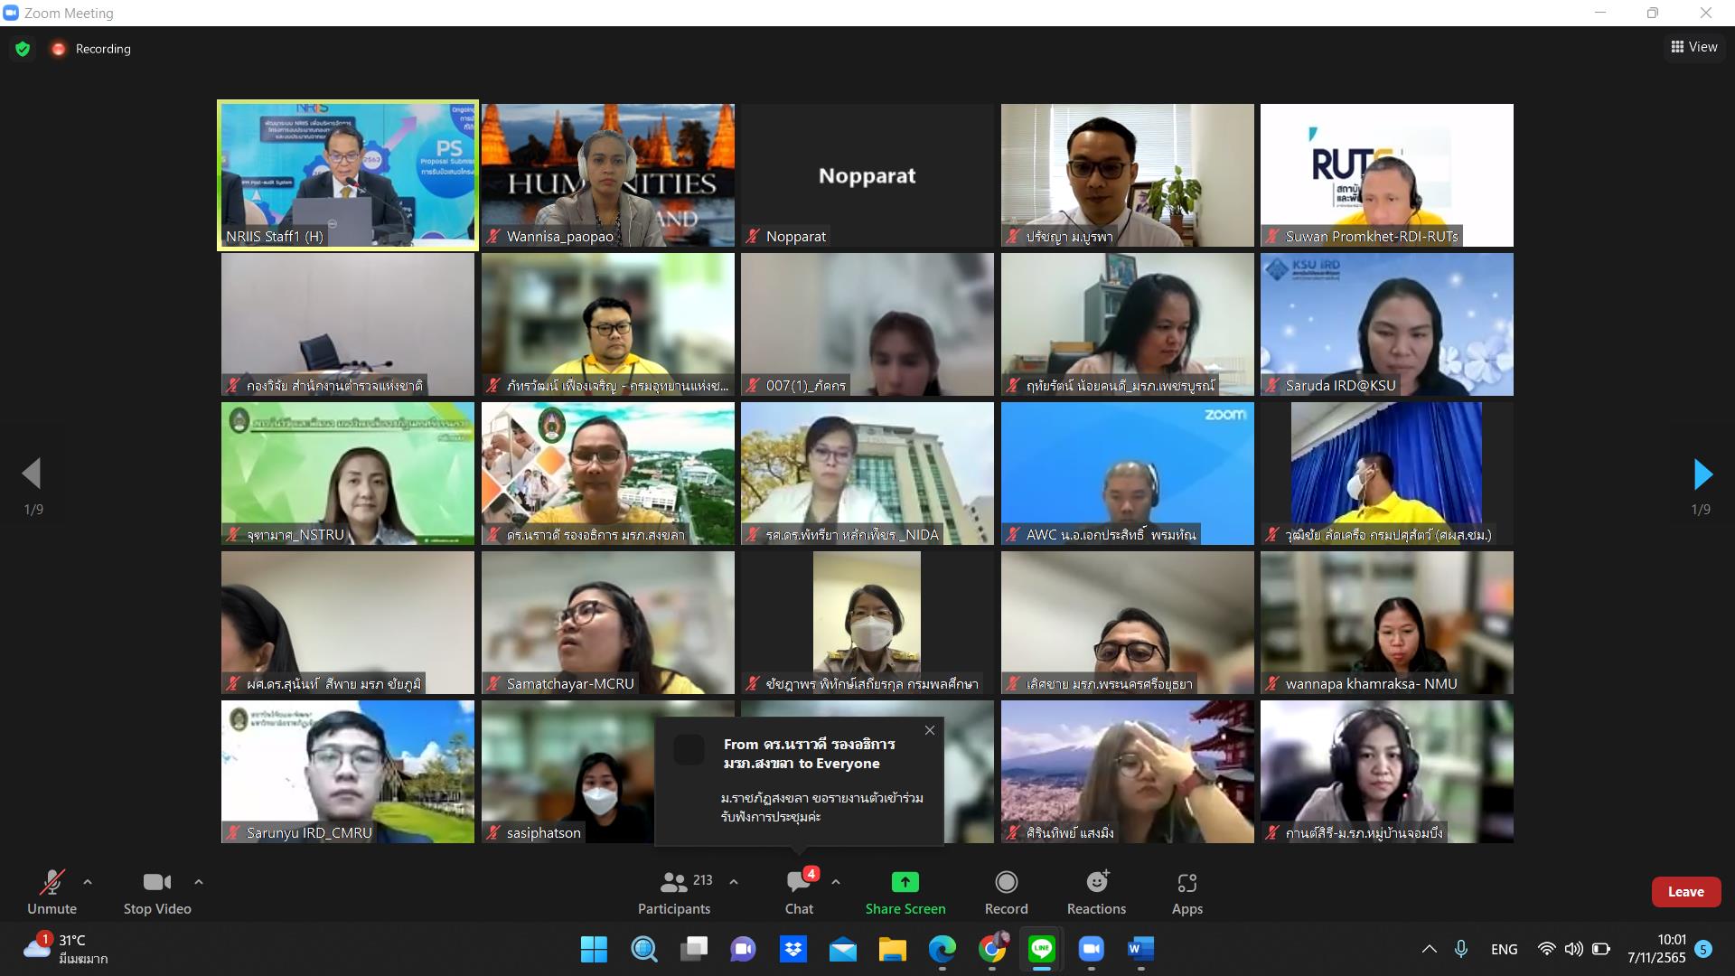Click the tray microphone icon

1461,949
